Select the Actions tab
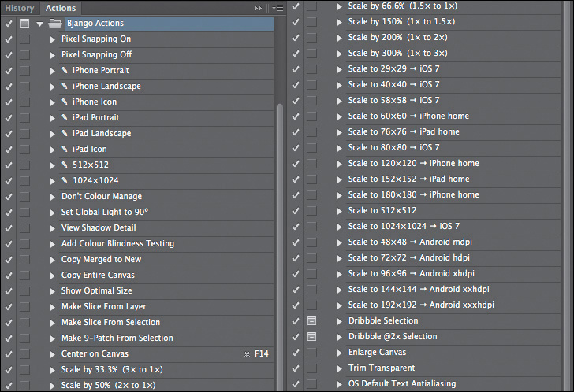Viewport: 574px width, 392px height. tap(61, 8)
